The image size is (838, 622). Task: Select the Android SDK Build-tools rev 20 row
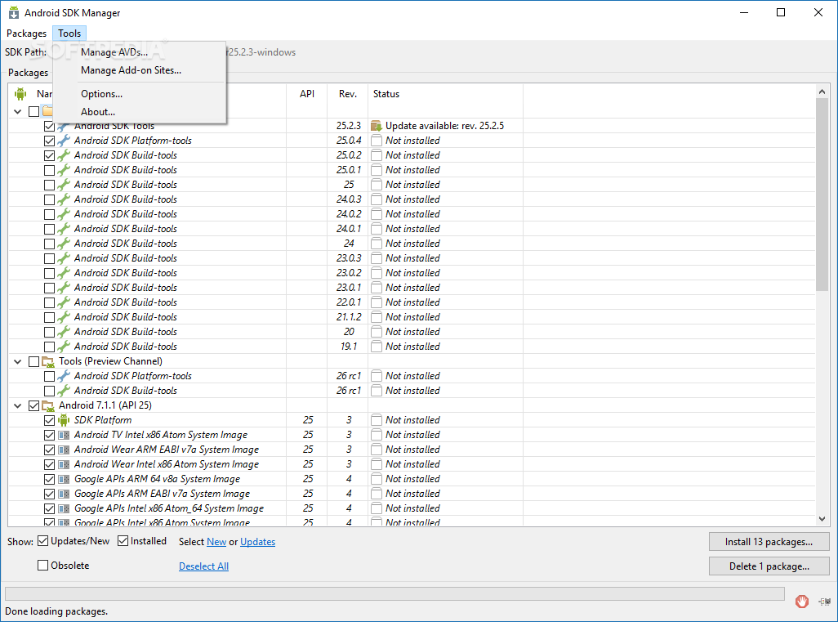click(x=412, y=332)
